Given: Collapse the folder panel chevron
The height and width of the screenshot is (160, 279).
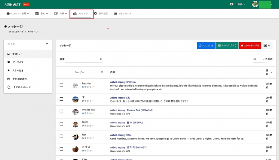Looking at the screenshot, I should point(47,44).
